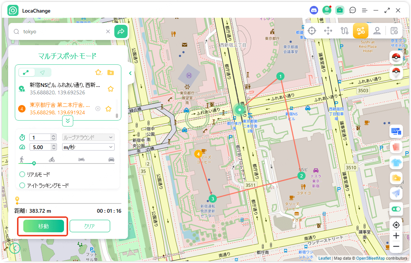This screenshot has height=263, width=411.
Task: Click the green current position dot on map
Action: click(240, 109)
